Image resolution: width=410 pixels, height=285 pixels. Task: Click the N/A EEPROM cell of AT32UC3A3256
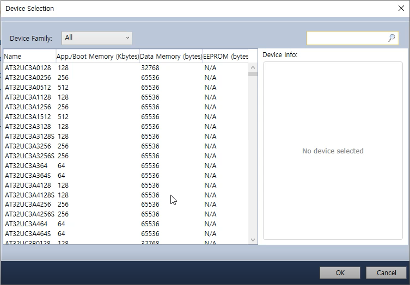point(210,146)
